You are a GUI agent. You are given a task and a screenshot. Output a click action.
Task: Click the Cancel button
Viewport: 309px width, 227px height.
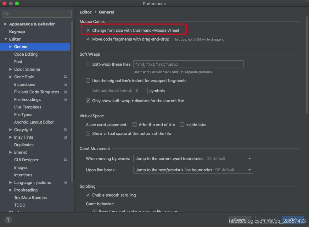[240, 220]
